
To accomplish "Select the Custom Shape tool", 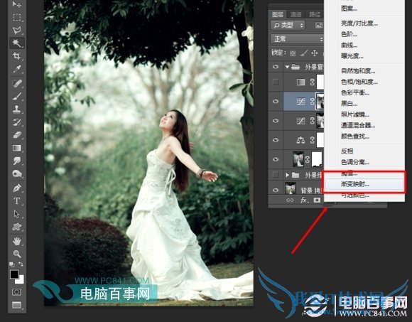I will (x=17, y=227).
